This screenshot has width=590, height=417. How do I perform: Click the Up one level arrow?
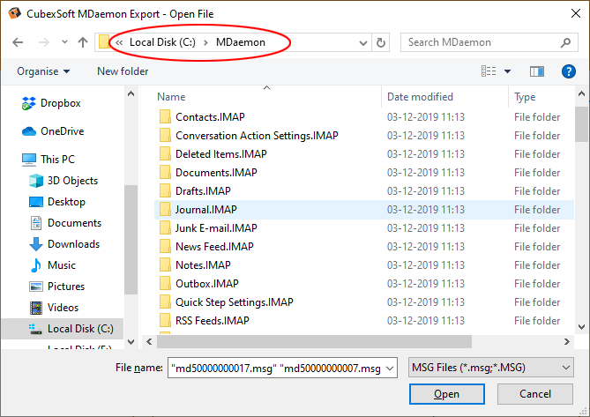tap(82, 42)
